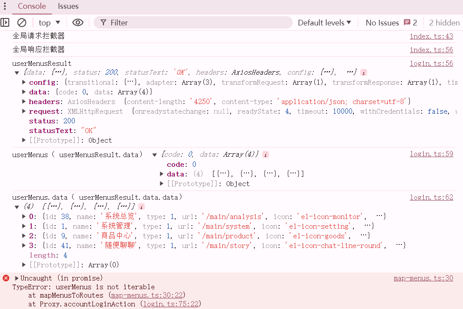Click the length: 4 property row
463x309 pixels.
tap(48, 255)
